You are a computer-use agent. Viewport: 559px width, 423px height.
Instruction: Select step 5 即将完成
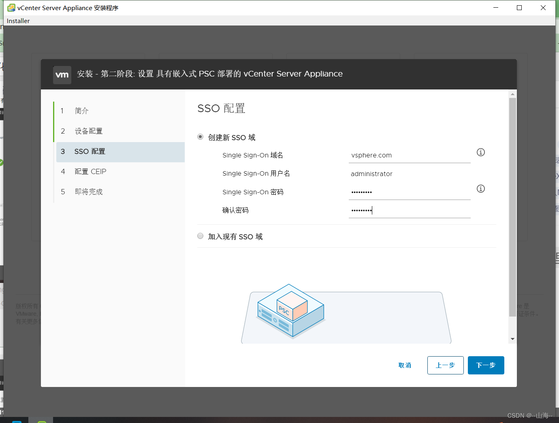click(x=119, y=192)
